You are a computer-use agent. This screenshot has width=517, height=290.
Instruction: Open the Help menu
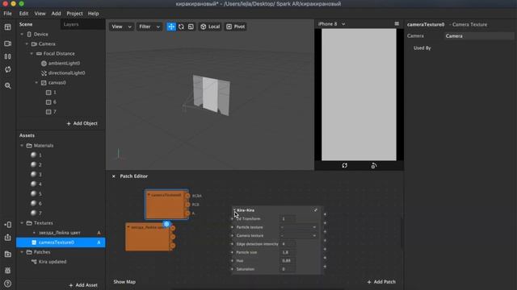94,14
